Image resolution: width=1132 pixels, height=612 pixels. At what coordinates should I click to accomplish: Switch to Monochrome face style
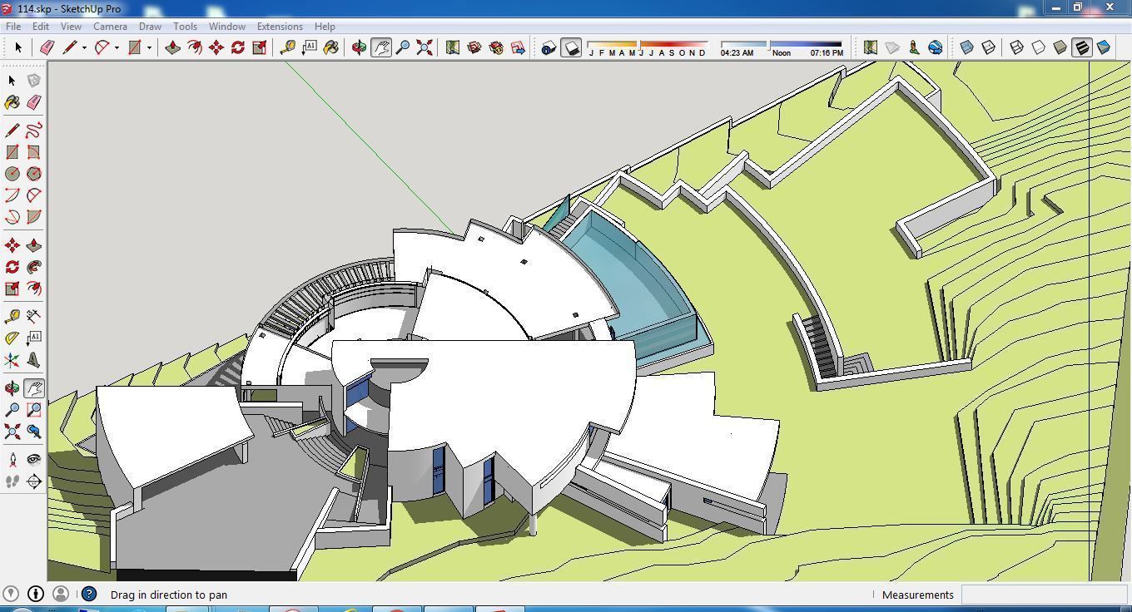click(1103, 47)
